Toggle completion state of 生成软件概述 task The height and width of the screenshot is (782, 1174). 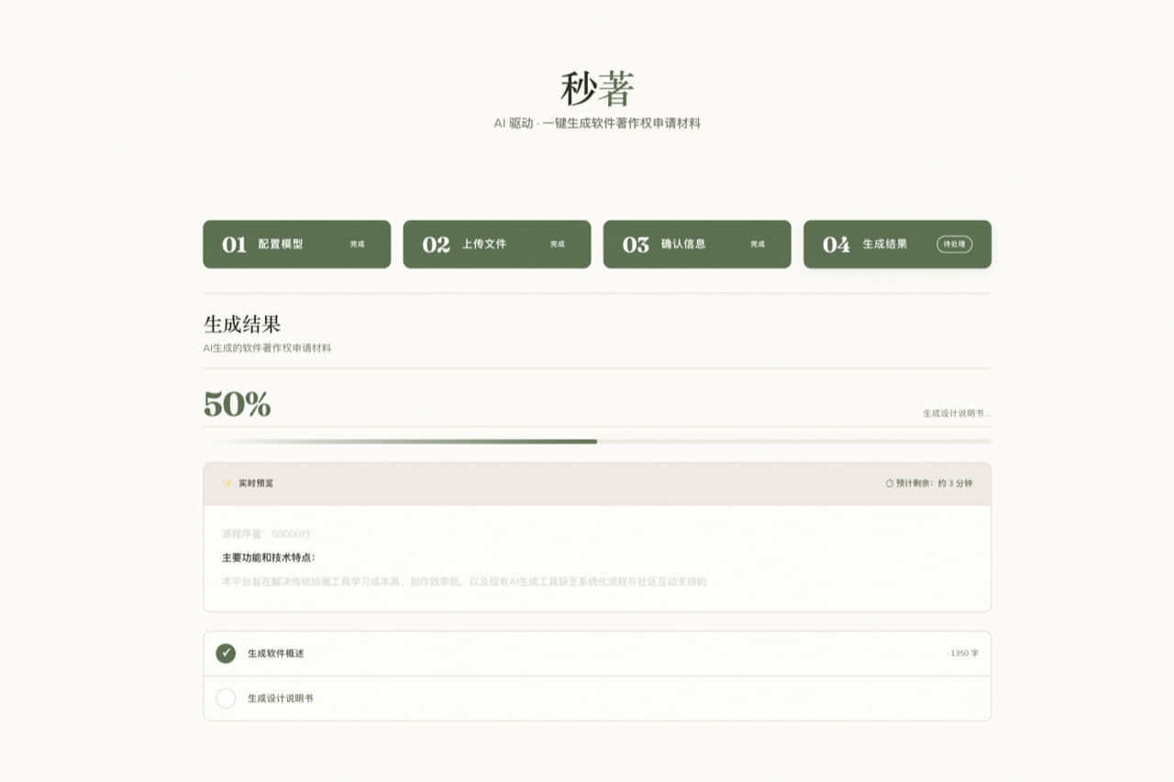point(227,654)
